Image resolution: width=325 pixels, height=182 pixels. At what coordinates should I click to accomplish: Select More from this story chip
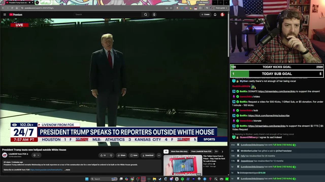[179, 151]
